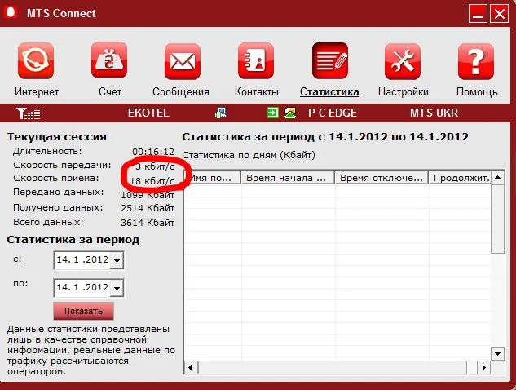Screen dimensions: 516x390
Task: Click the session duration value 00:16:12
Action: tap(153, 152)
